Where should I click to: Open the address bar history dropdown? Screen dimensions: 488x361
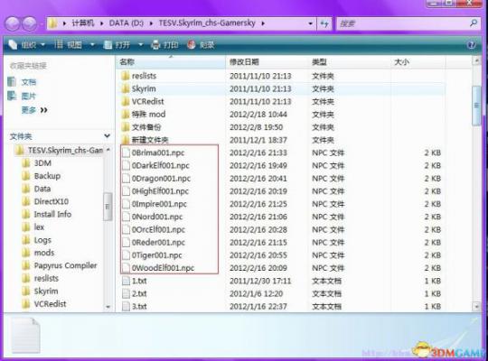[310, 23]
